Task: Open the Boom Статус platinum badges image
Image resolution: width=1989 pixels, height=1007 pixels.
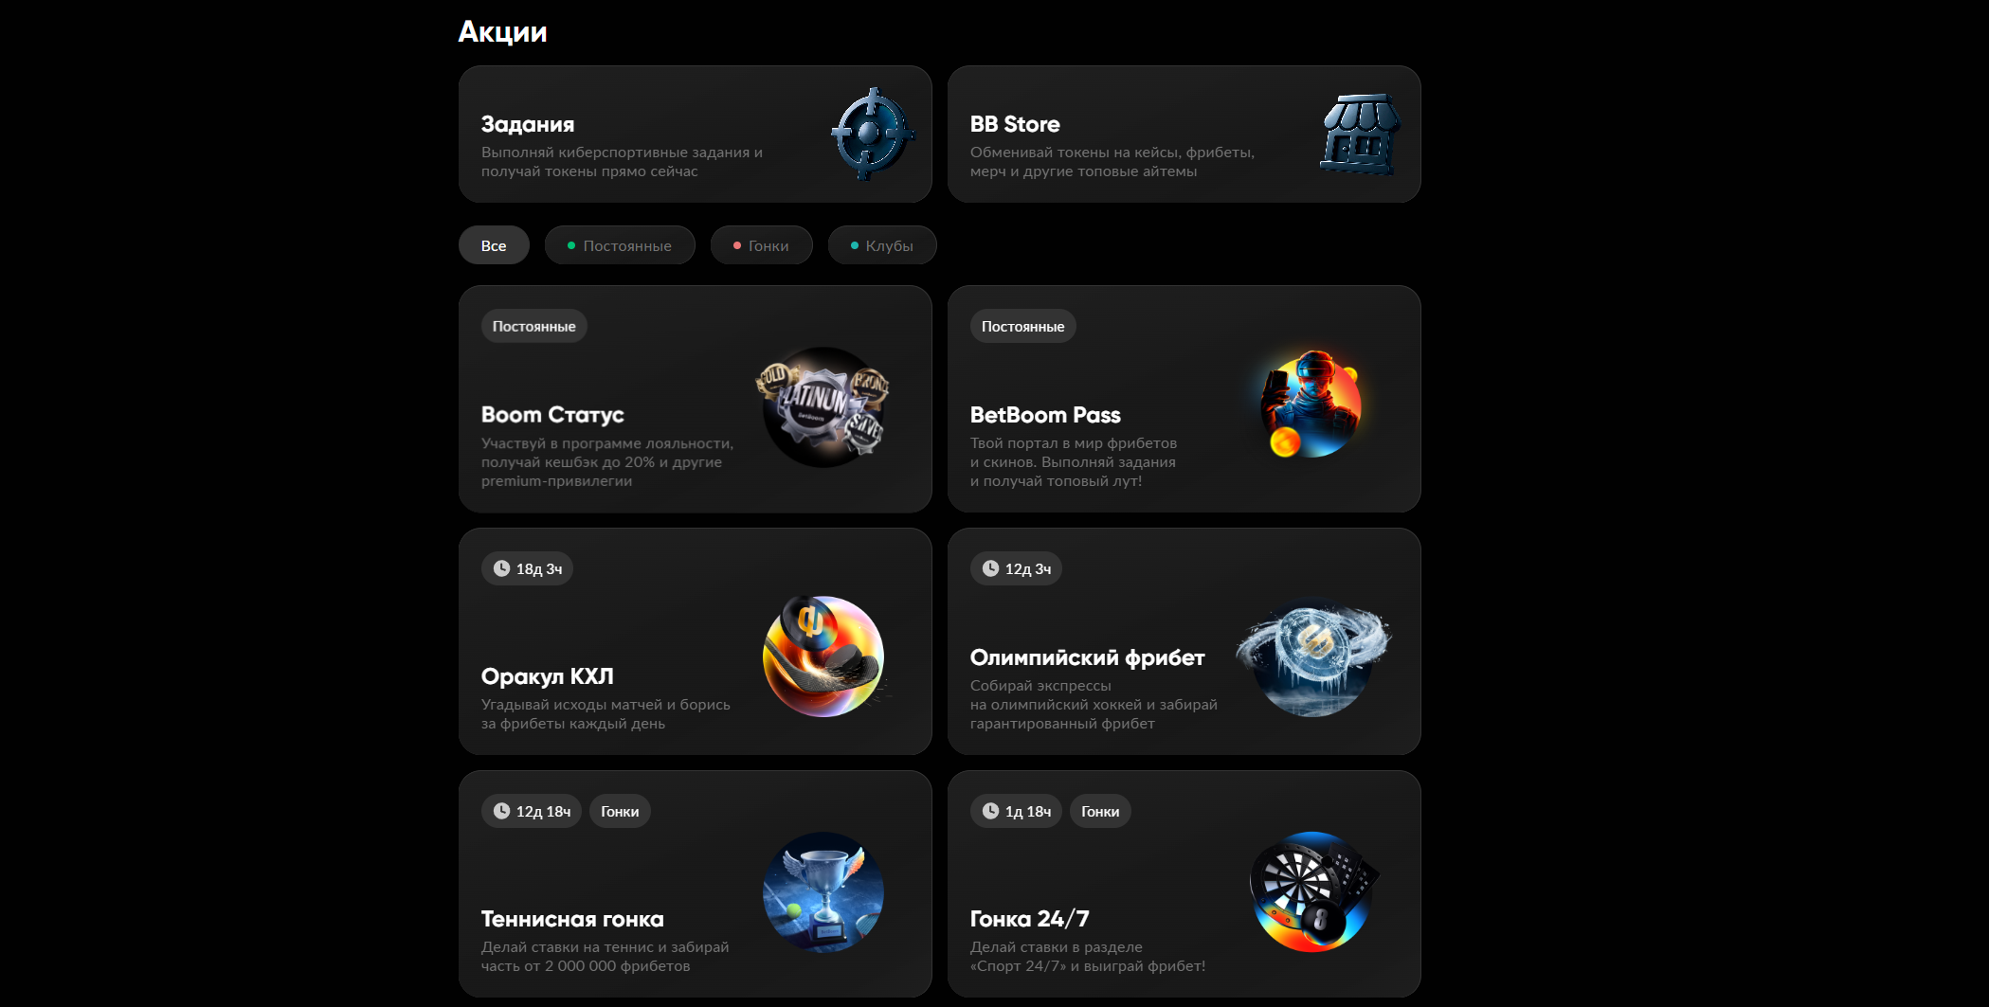Action: 823,406
